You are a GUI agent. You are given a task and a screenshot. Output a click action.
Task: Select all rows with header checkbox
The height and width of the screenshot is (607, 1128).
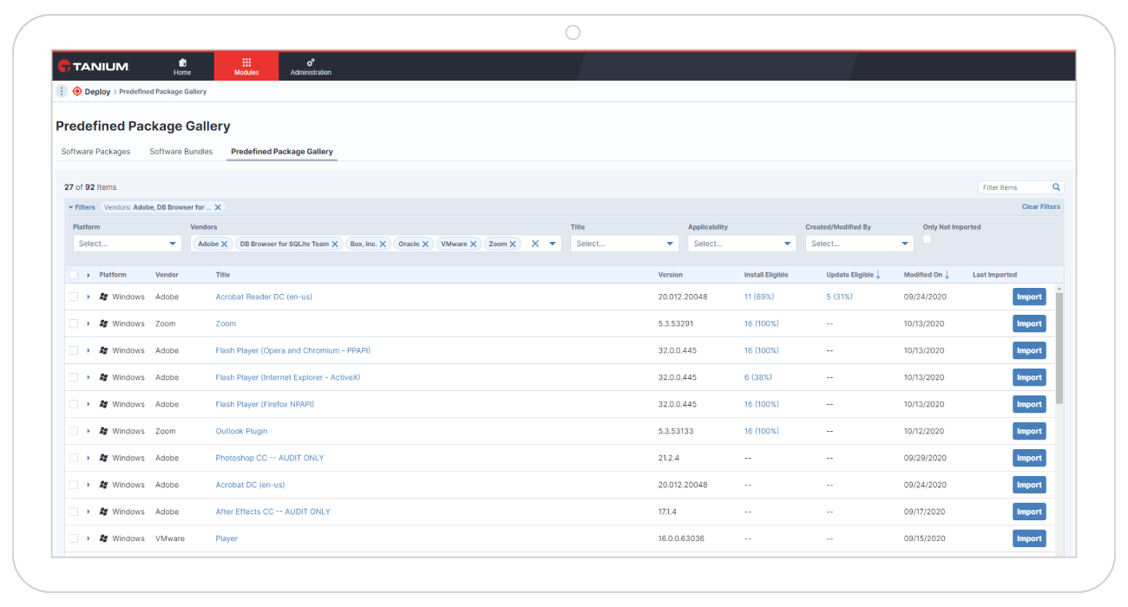pos(74,275)
